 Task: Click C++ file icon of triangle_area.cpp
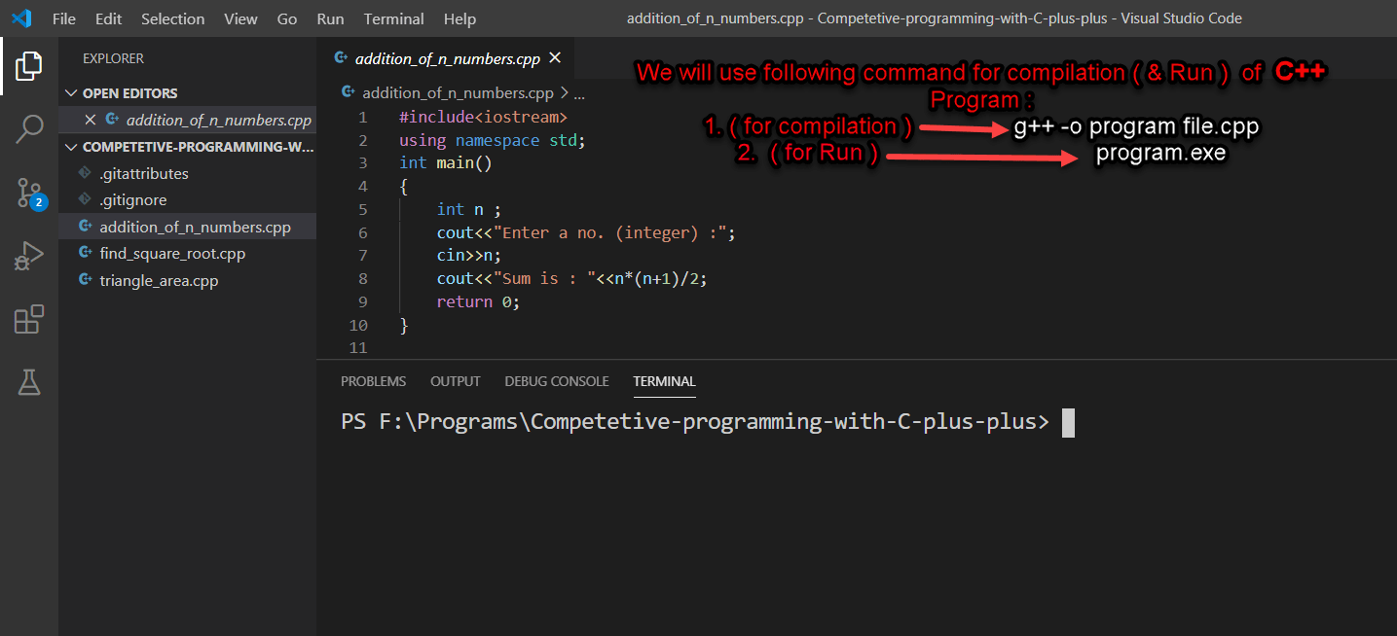[x=85, y=281]
